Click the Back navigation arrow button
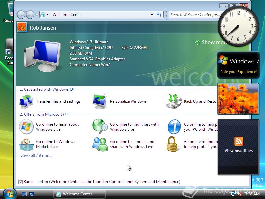Viewport: 265px width, 199px height. tap(21, 15)
